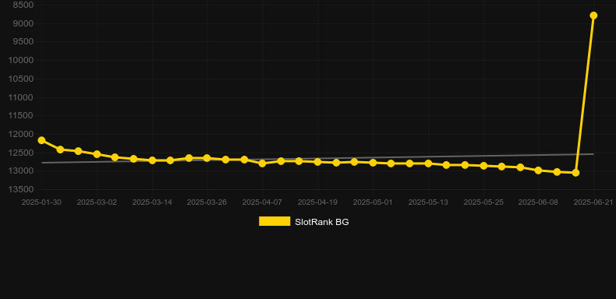Click the data point above 2025-05-25

pyautogui.click(x=483, y=166)
